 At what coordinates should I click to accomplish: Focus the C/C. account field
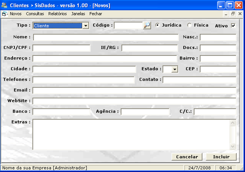click(215, 112)
